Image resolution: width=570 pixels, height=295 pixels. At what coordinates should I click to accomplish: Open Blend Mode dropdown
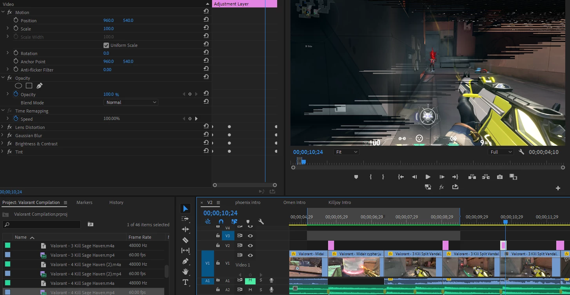tap(131, 102)
